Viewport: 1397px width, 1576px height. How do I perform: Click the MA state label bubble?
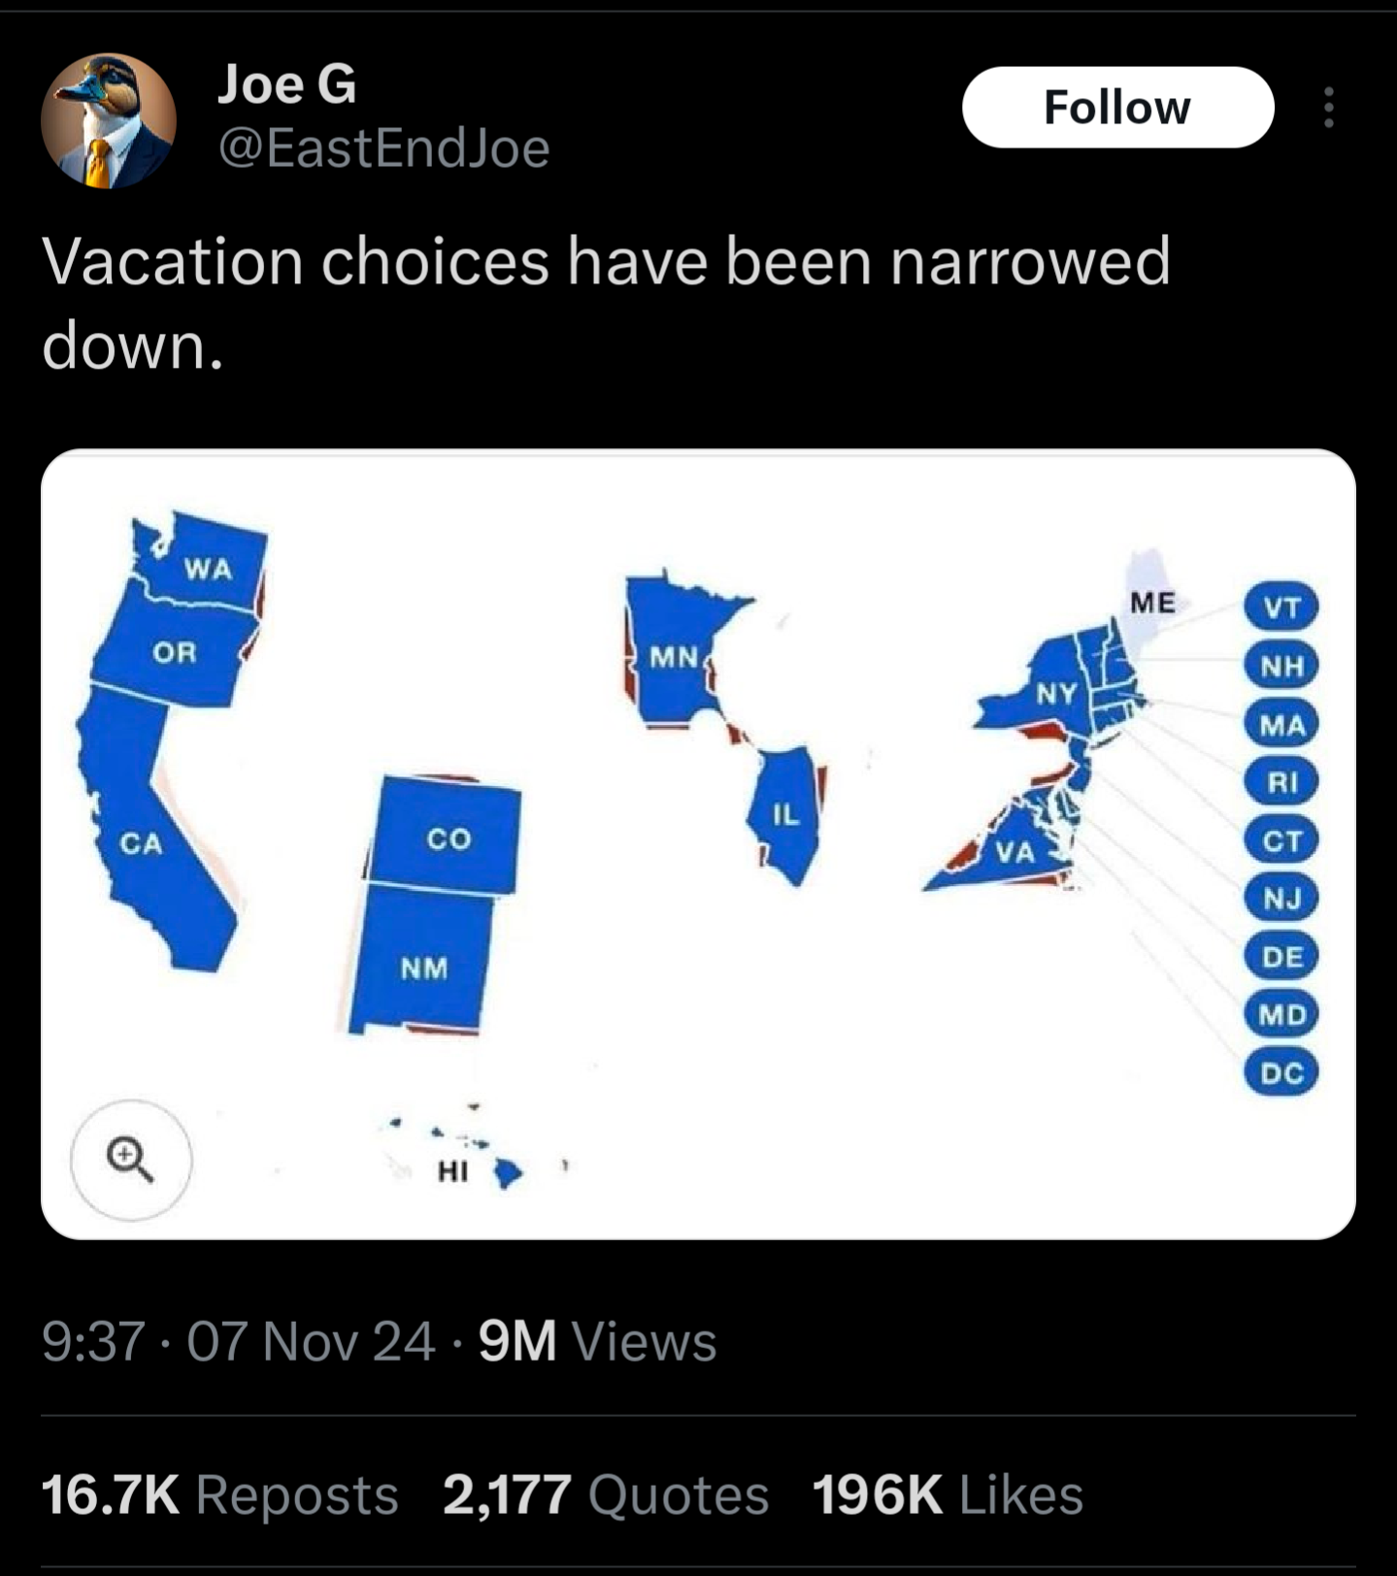(1281, 724)
